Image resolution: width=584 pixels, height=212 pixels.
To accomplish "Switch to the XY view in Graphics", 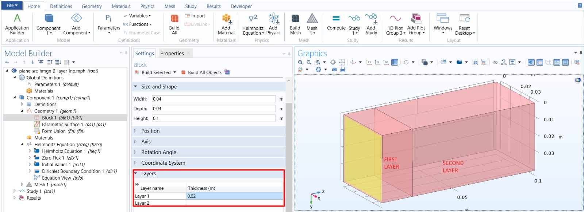I will [x=369, y=62].
